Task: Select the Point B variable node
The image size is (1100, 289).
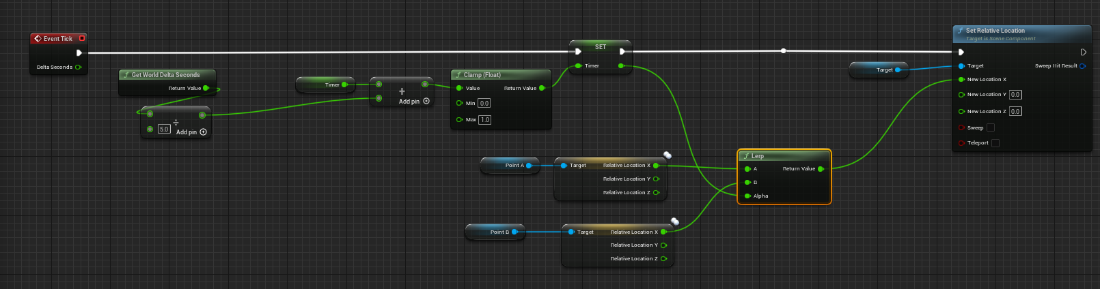Action: pos(495,232)
